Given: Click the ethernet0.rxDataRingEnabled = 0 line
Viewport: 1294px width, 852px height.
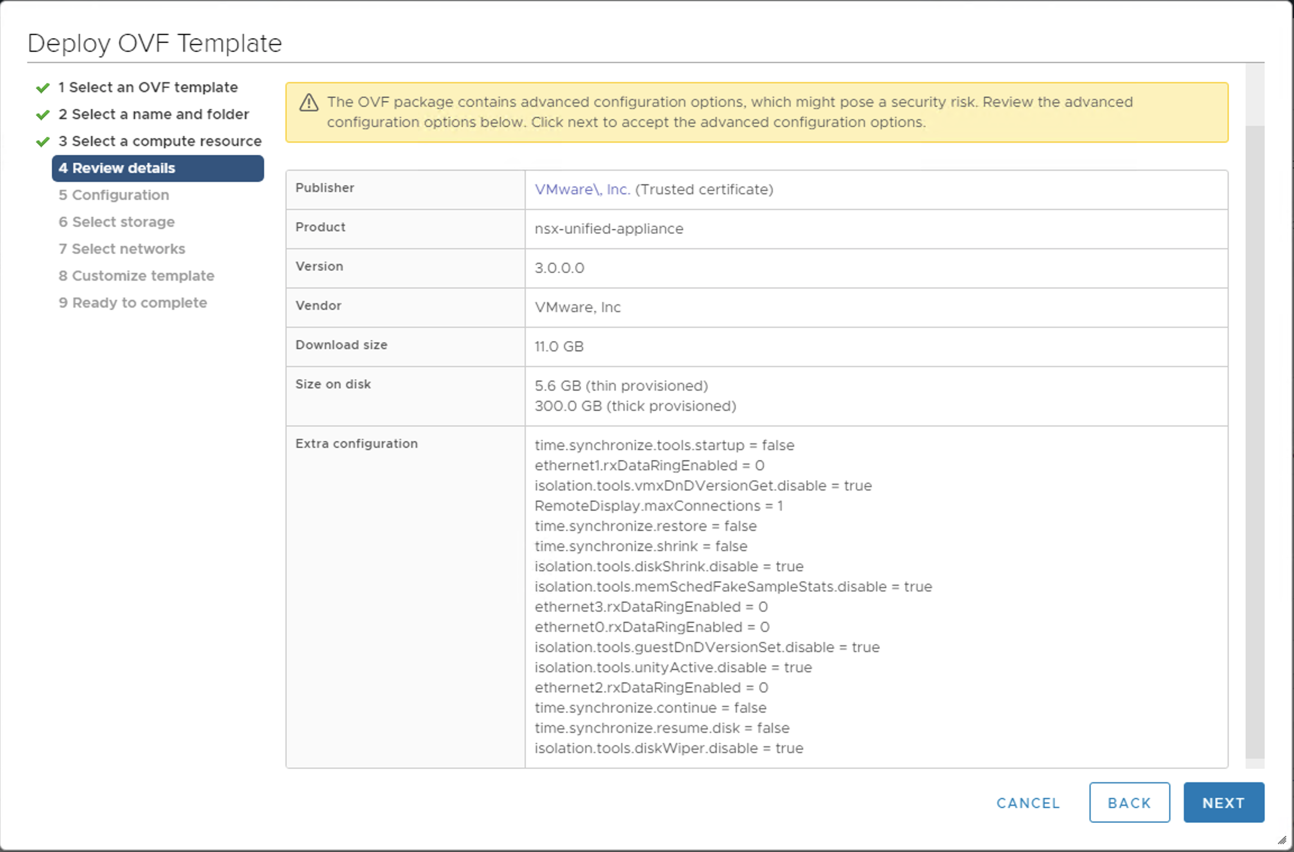Looking at the screenshot, I should point(652,627).
